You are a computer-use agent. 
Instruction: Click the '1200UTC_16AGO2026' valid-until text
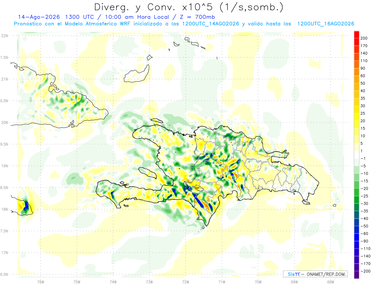326,24
